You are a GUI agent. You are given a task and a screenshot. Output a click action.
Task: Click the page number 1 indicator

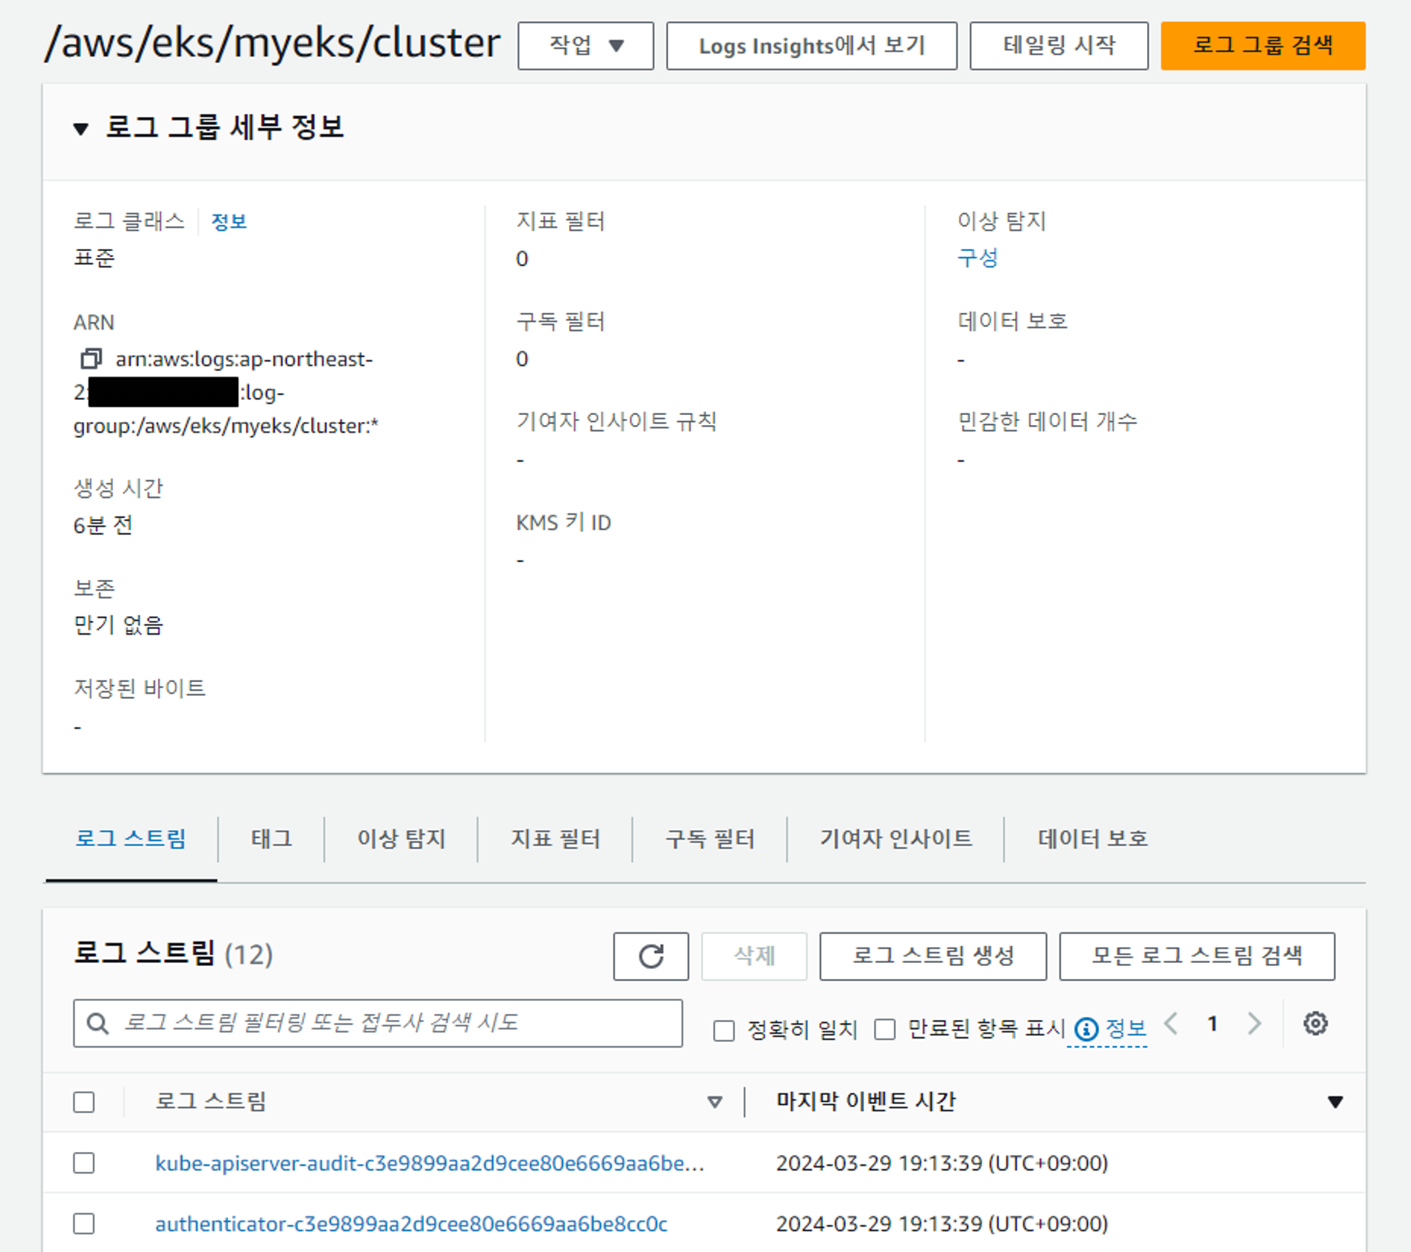tap(1212, 1023)
